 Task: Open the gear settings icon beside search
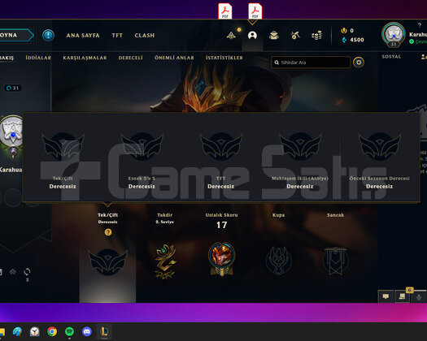pyautogui.click(x=359, y=63)
